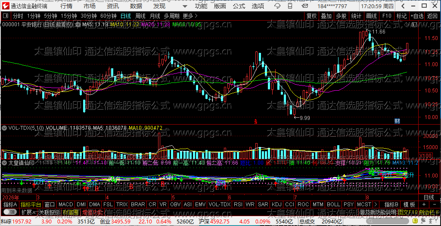
Task: Click the 统计 button
Action: [356, 16]
